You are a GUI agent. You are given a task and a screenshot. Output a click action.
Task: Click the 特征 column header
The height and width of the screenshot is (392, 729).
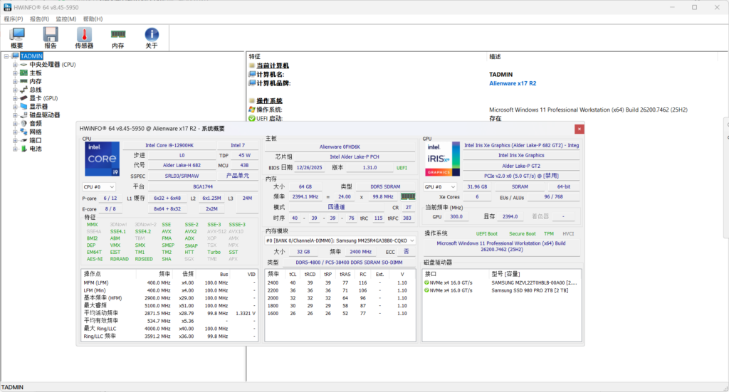(367, 57)
